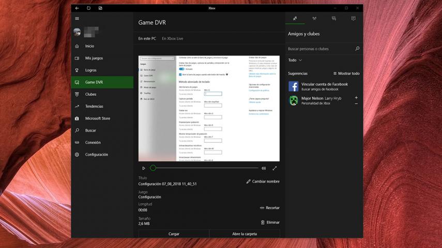Click the Clubes shield icon
Viewport: 442px width, 248px height.
[x=77, y=94]
